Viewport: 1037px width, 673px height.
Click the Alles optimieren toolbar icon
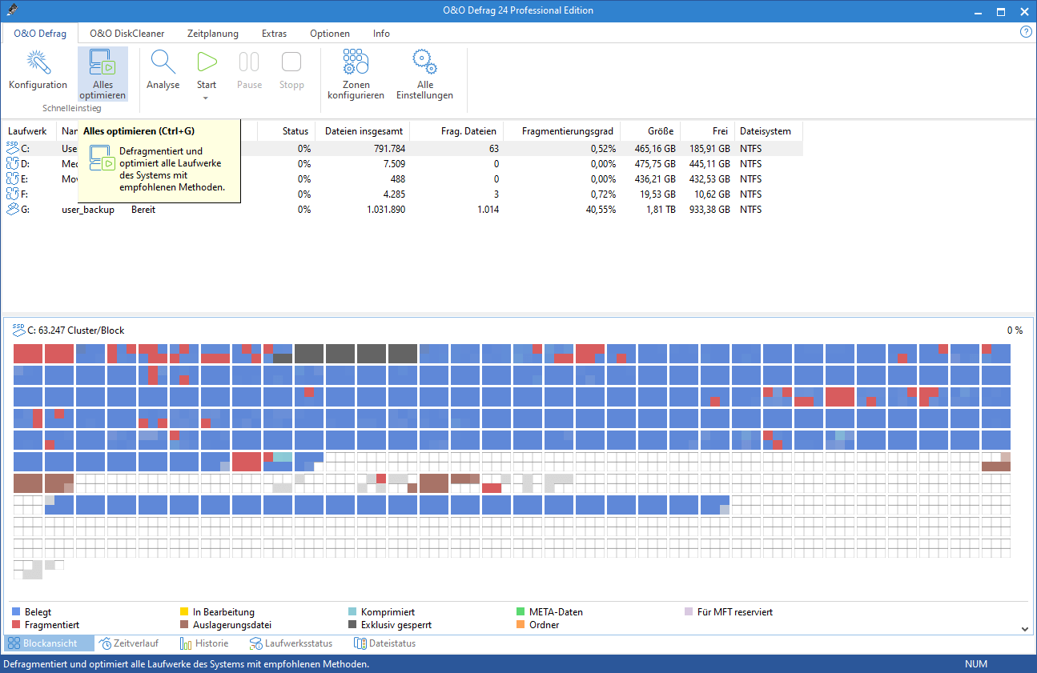coord(102,62)
